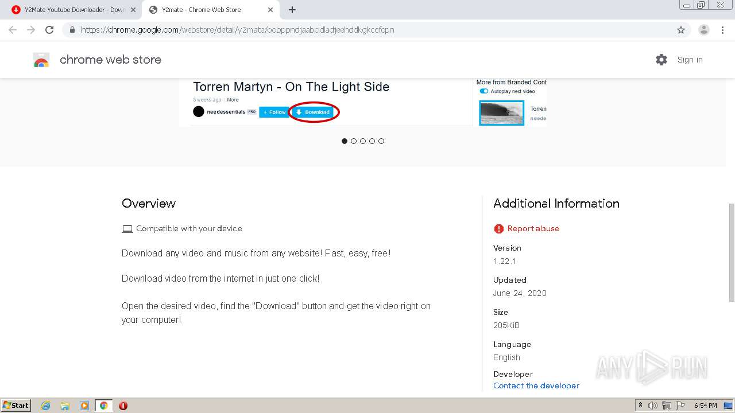Click the Follow button in the preview
735x413 pixels.
(274, 112)
